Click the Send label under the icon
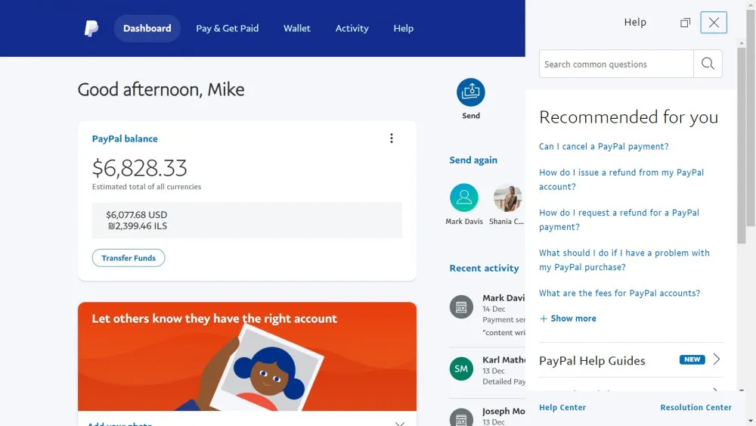756x426 pixels. [470, 116]
